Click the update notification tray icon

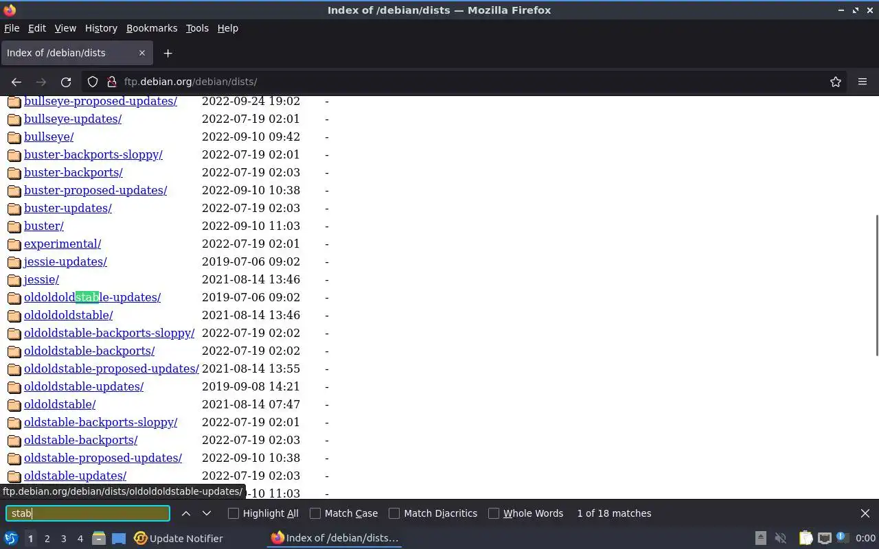pyautogui.click(x=843, y=538)
